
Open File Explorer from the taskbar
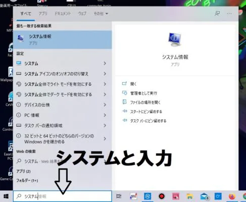[x=190, y=196]
